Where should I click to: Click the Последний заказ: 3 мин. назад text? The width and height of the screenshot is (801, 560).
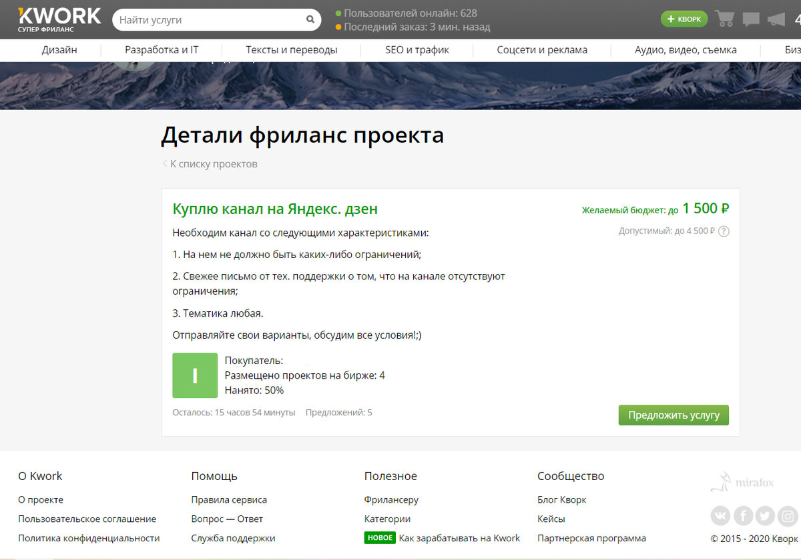(417, 27)
